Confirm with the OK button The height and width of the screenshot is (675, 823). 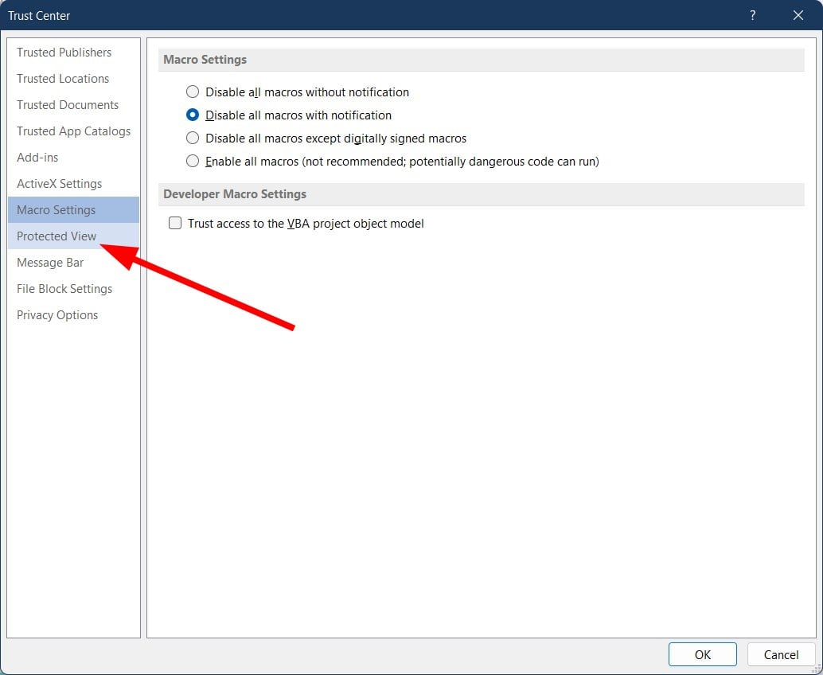pyautogui.click(x=702, y=654)
